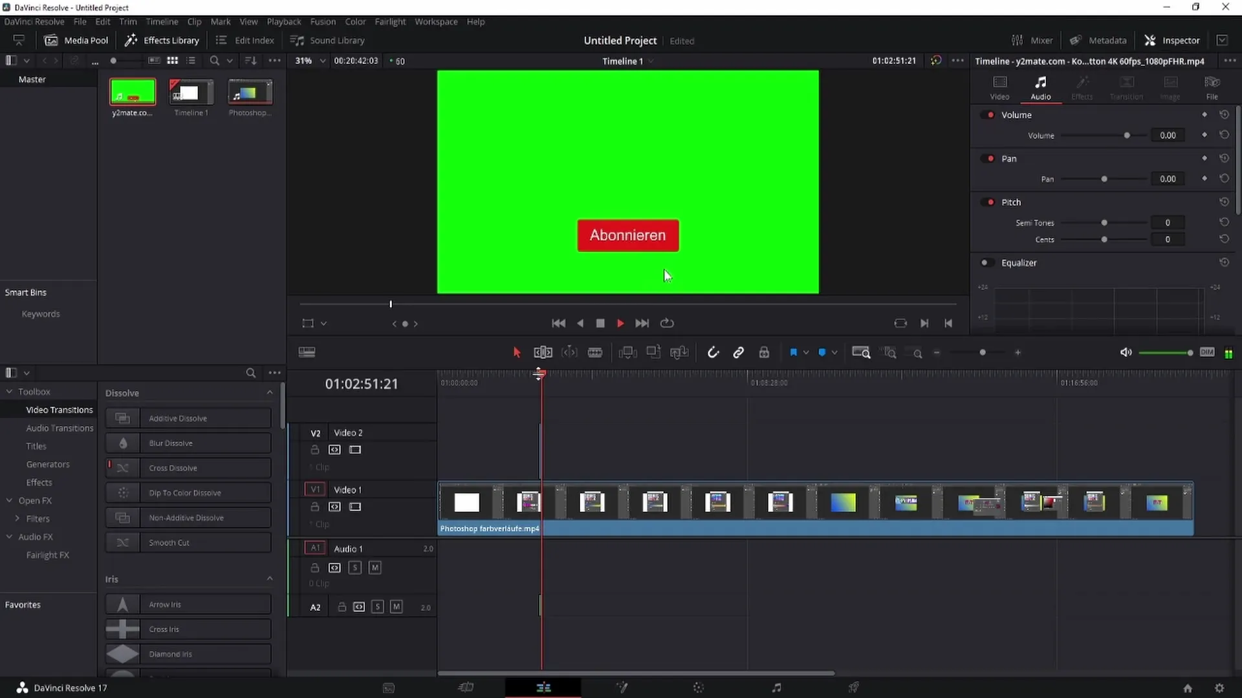Image resolution: width=1242 pixels, height=698 pixels.
Task: Switch to the Inspector Video tab
Action: pyautogui.click(x=999, y=88)
